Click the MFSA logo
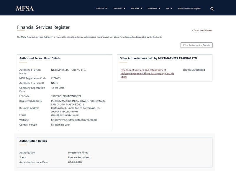The width and height of the screenshot is (236, 178). 25,9
